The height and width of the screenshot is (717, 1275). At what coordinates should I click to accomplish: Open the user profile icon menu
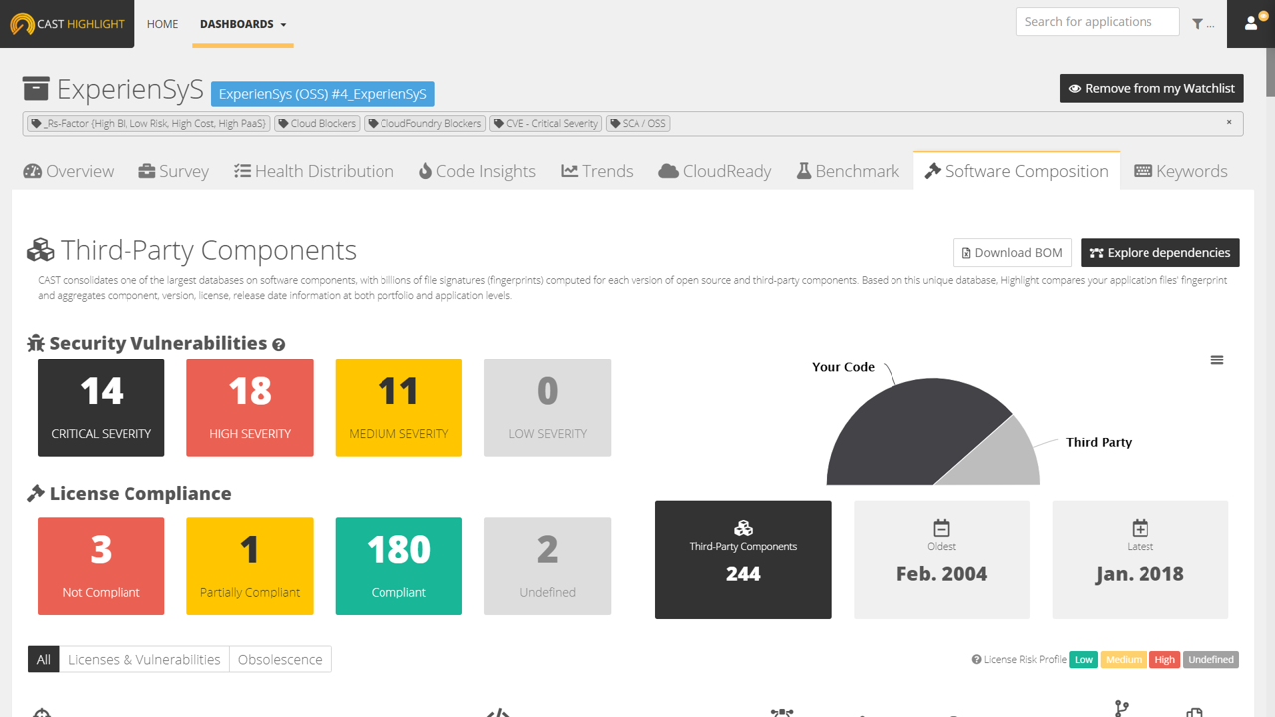[1251, 24]
